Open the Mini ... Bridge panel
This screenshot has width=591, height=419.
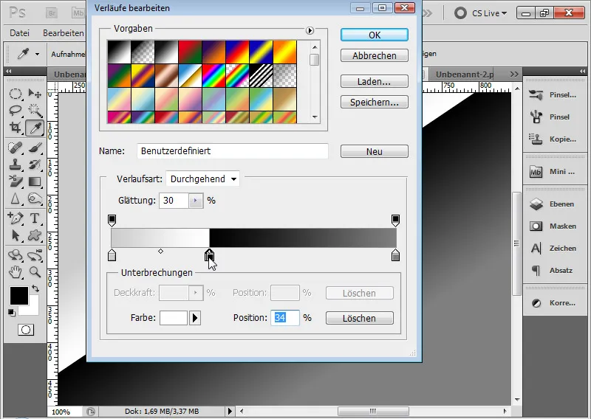coord(553,172)
